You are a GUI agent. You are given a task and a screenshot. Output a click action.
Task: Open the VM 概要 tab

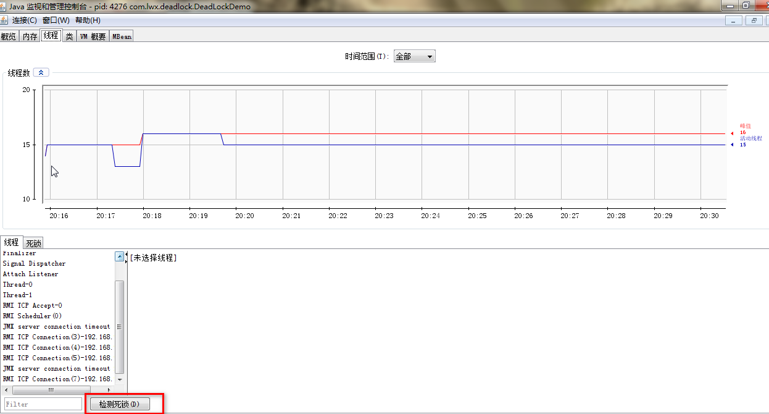pyautogui.click(x=92, y=35)
